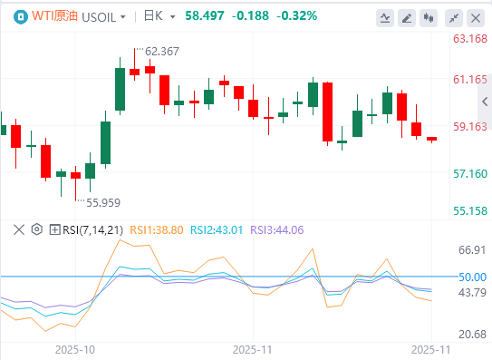This screenshot has height=360, width=492.
Task: Click the WTI crude oil symbol logo
Action: (21, 16)
